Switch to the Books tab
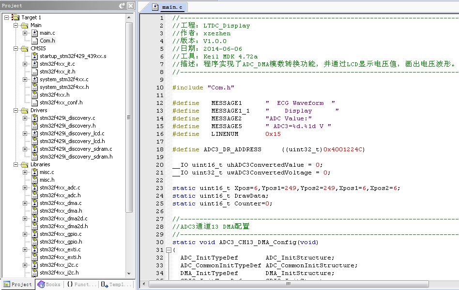 [49, 285]
